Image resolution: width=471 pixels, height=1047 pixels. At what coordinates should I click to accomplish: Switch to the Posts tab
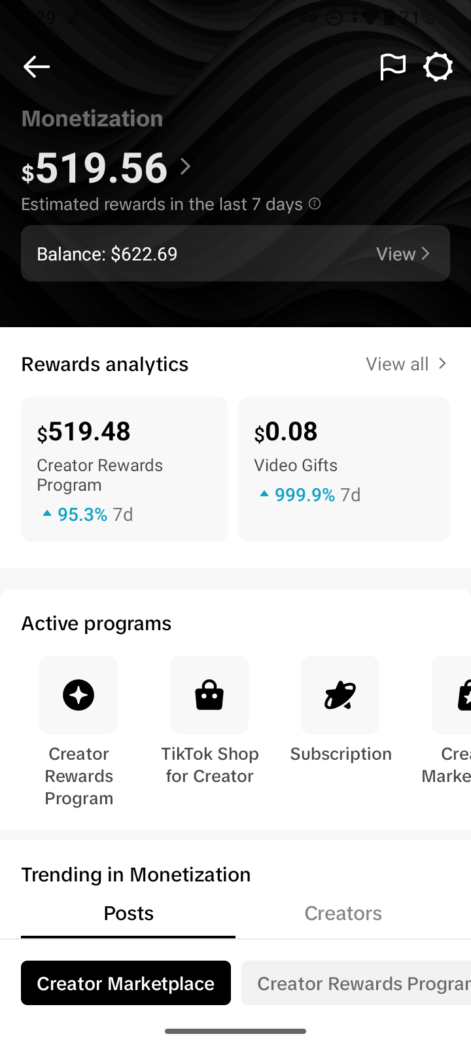[x=129, y=914]
